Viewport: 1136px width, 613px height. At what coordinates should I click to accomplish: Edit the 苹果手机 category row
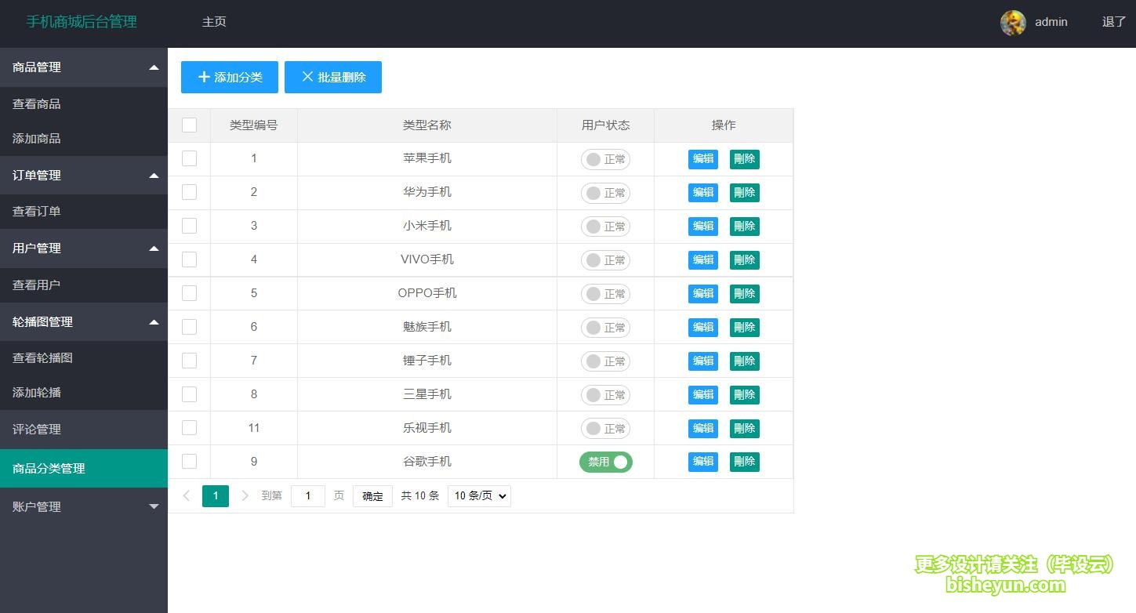click(x=702, y=159)
